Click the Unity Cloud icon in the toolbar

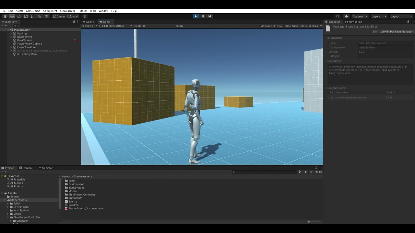346,16
